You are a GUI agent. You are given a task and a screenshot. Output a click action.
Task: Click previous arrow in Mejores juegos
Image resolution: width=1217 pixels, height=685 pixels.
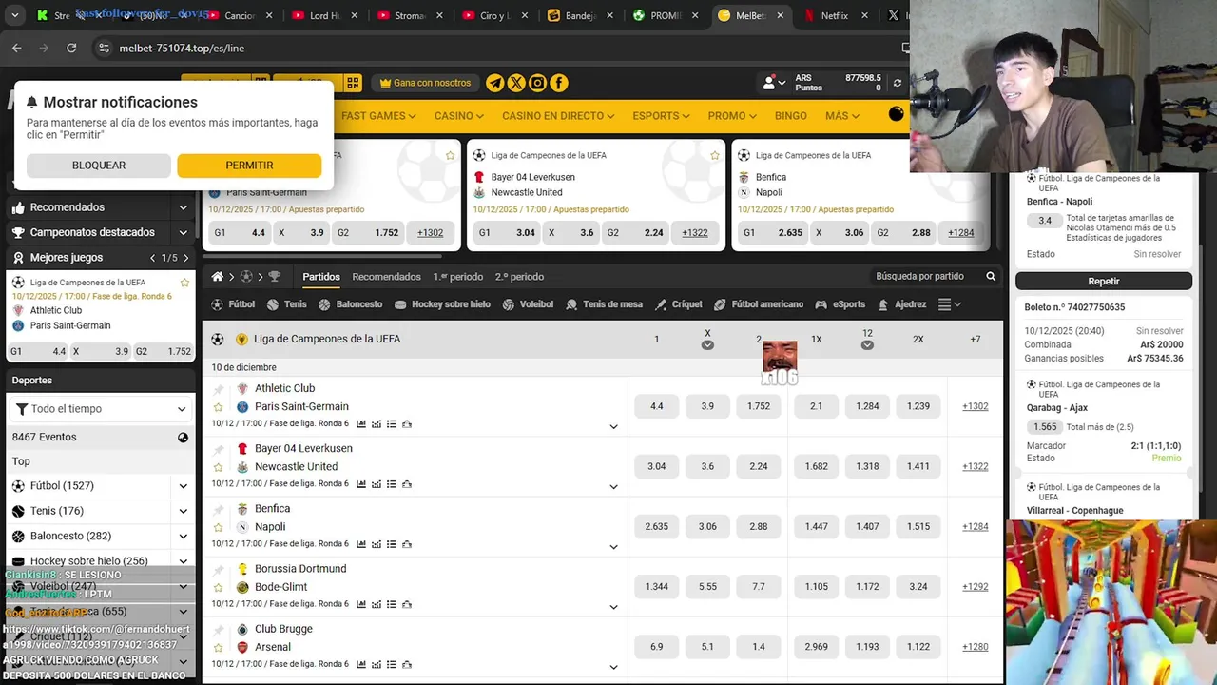152,258
